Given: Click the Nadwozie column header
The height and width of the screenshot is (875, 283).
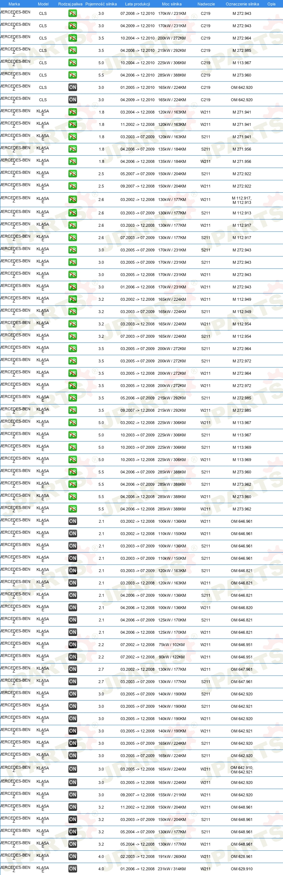Looking at the screenshot, I should 206,4.
